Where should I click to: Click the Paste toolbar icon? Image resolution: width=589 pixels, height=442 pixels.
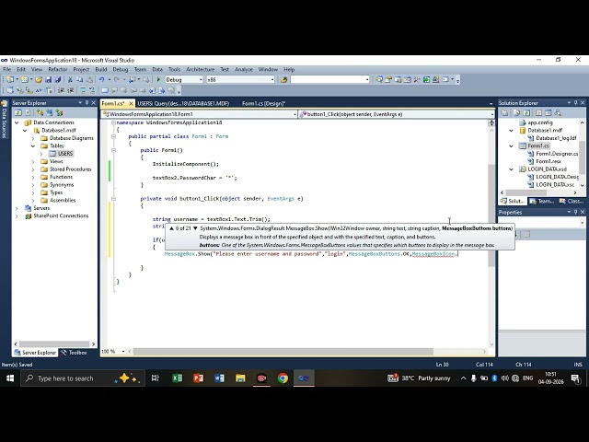pos(89,80)
